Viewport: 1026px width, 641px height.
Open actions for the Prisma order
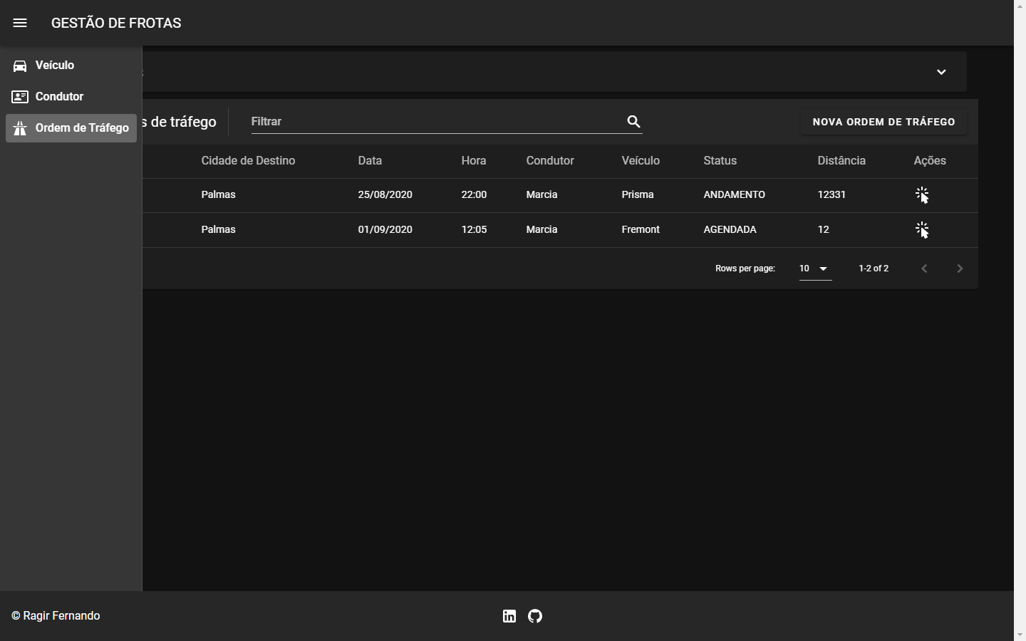922,195
